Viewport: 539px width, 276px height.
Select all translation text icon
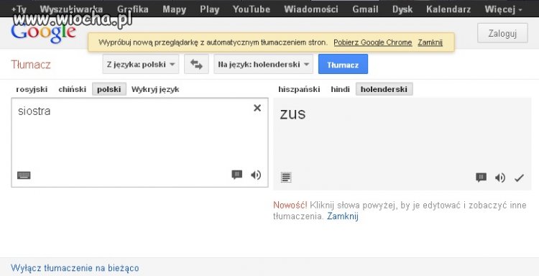[x=286, y=178]
